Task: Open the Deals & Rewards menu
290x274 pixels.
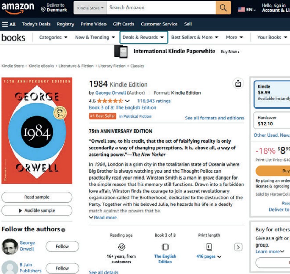Action: click(143, 37)
